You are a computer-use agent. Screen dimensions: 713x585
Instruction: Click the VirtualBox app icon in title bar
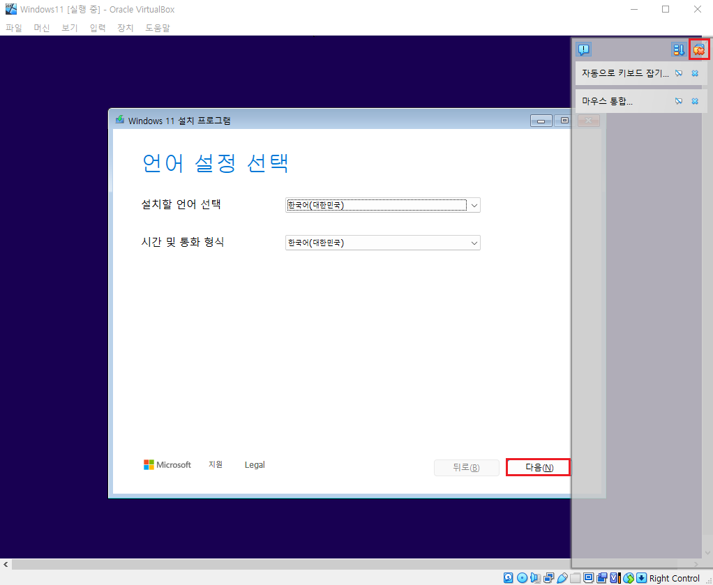coord(10,9)
